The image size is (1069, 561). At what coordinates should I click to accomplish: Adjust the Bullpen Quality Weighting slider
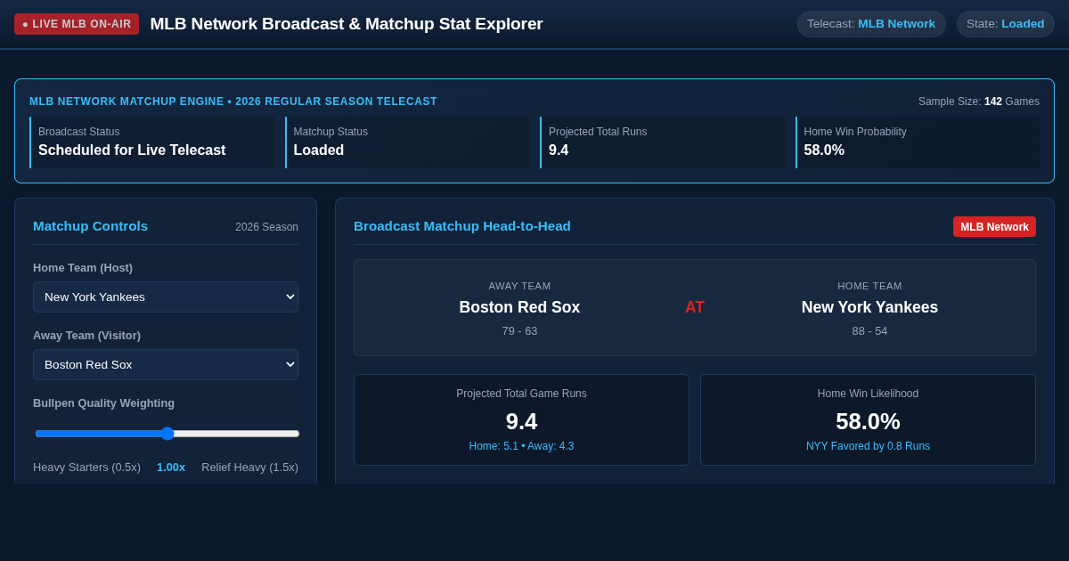[x=167, y=434]
